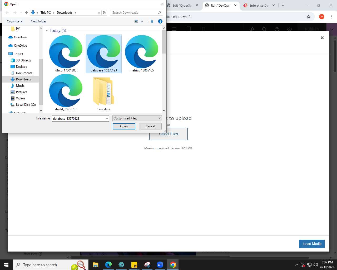Click New folder in the toolbar
This screenshot has width=337, height=270.
38,21
